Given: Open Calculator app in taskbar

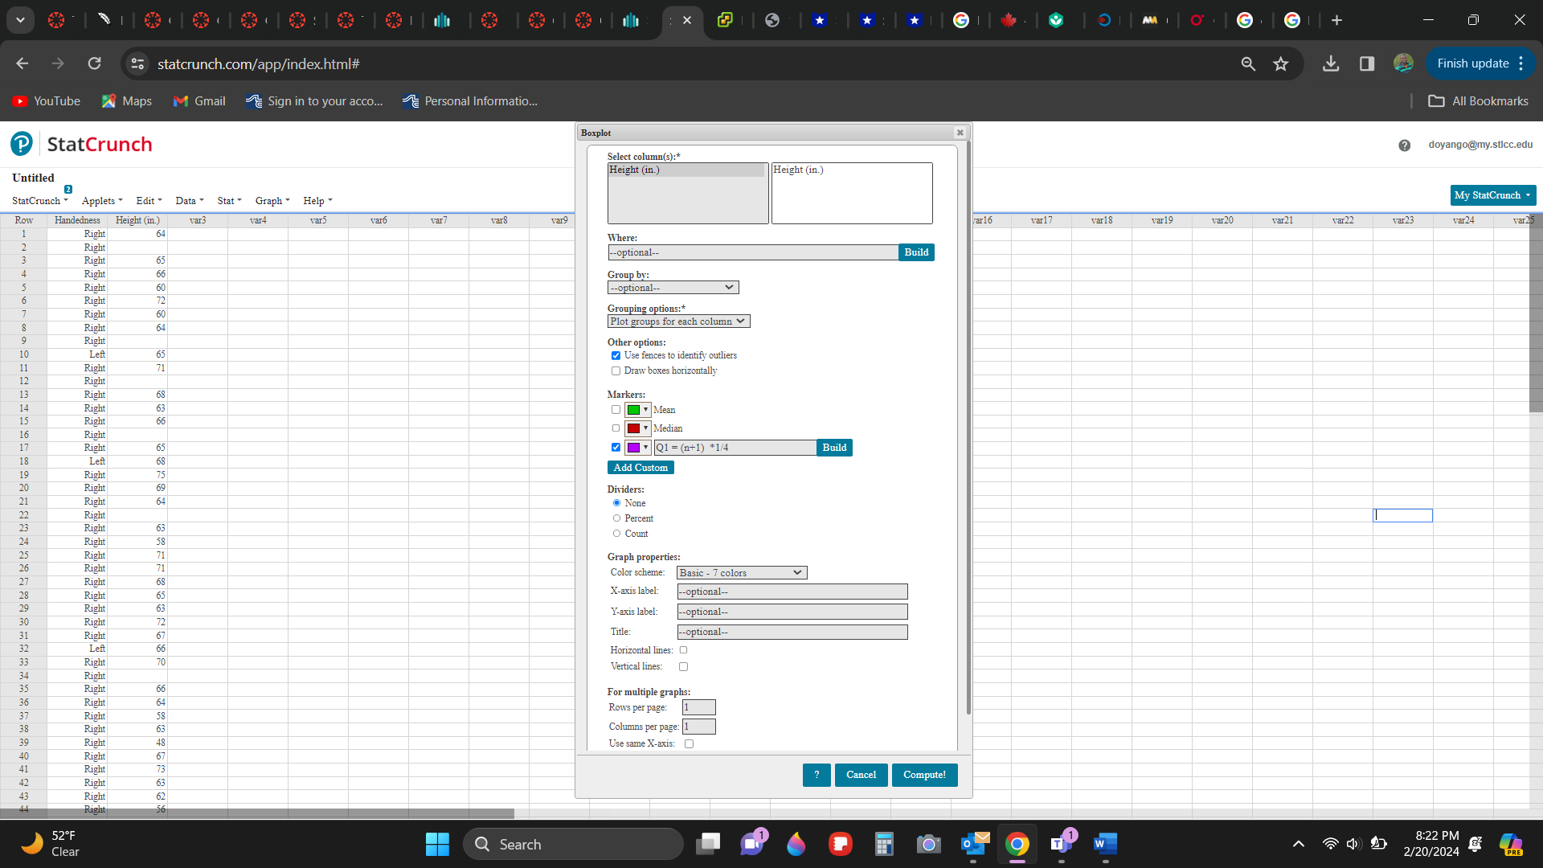Looking at the screenshot, I should 884,844.
